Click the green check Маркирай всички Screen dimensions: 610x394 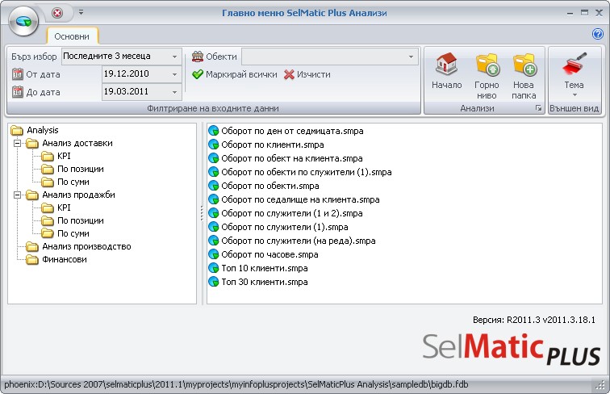pos(235,74)
